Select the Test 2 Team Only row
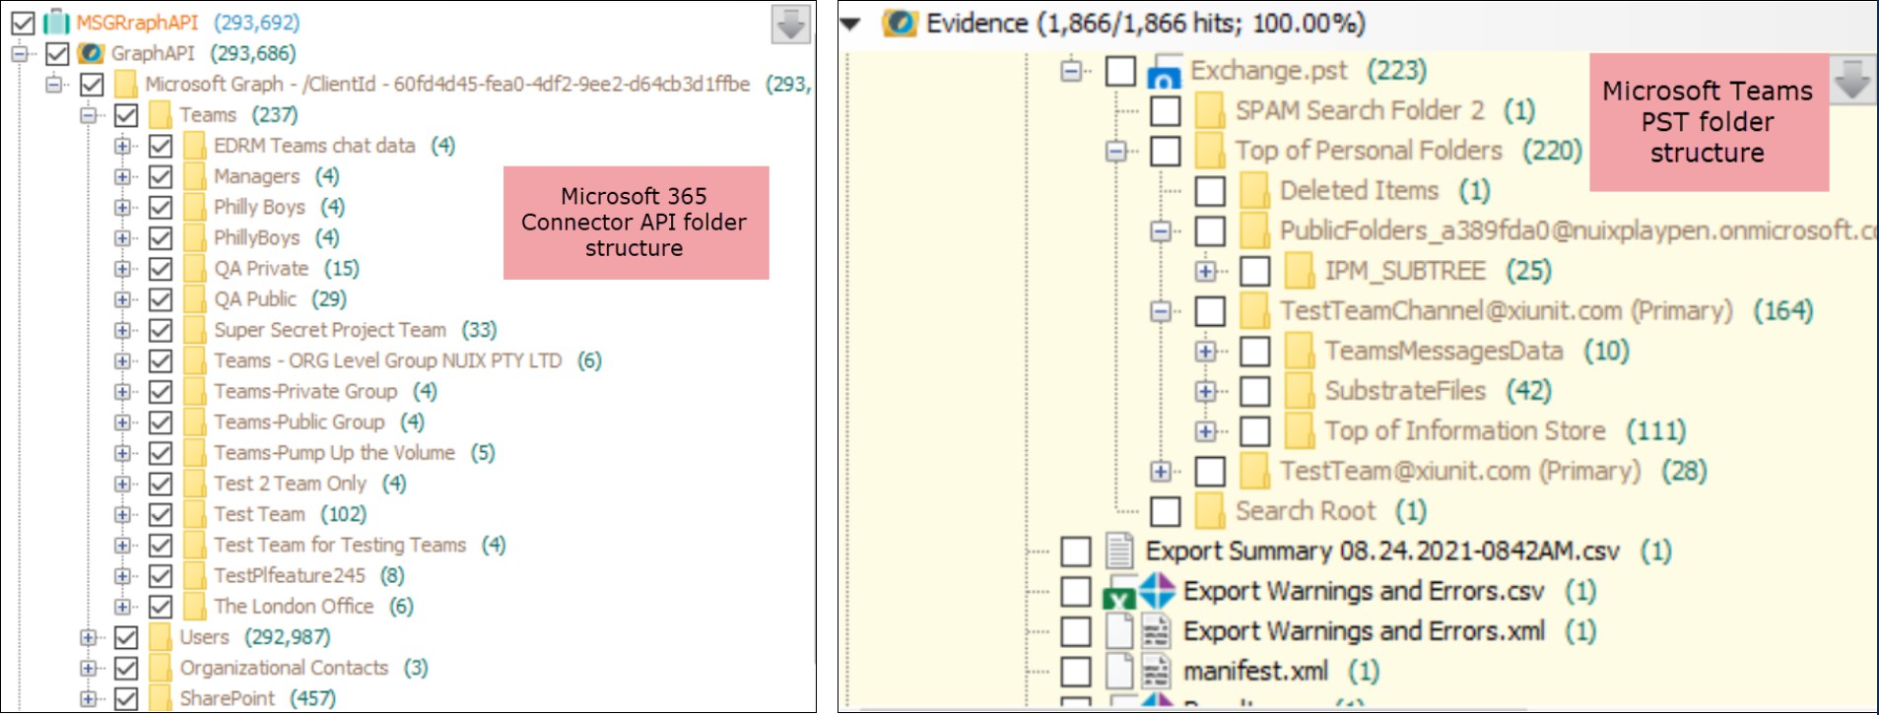 point(309,484)
